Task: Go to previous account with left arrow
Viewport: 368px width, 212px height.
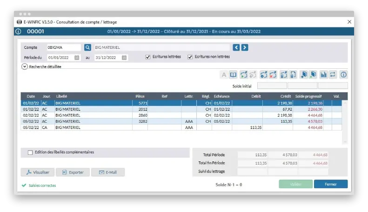Action: pos(236,47)
